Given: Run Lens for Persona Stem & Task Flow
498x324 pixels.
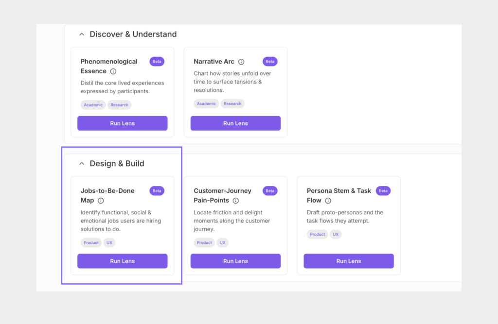Looking at the screenshot, I should coord(349,261).
